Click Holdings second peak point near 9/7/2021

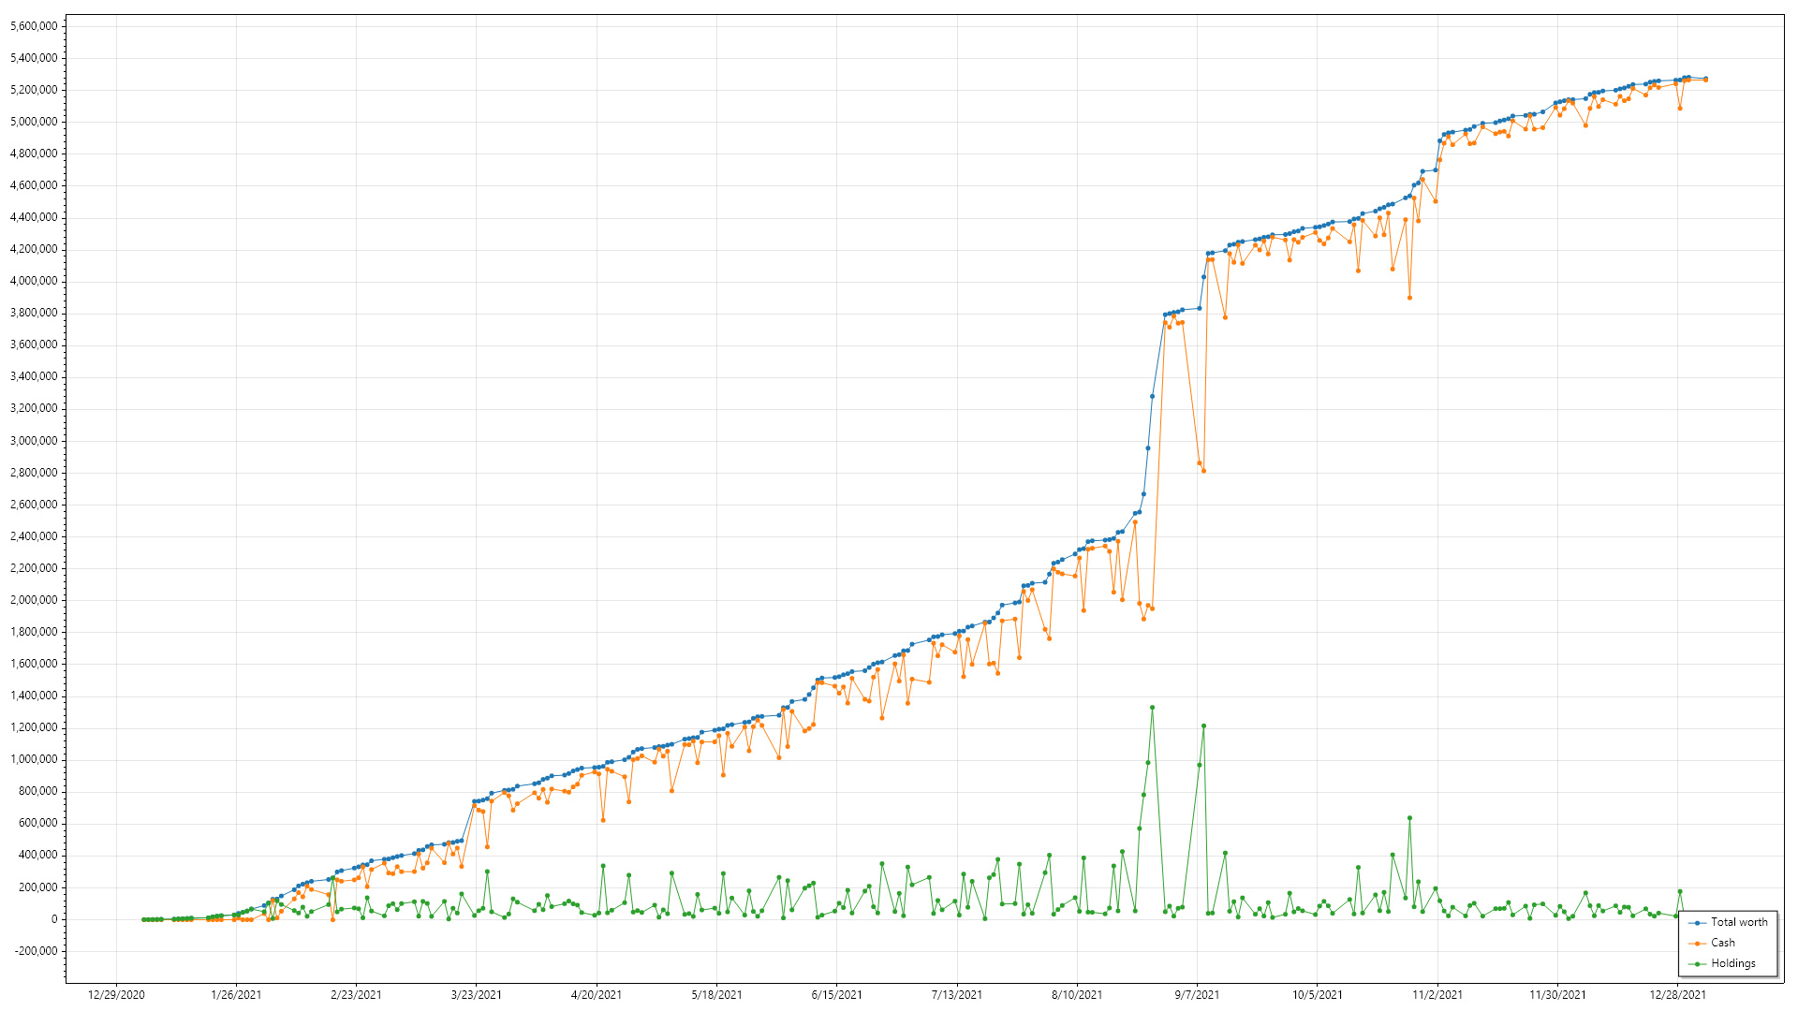point(1203,725)
